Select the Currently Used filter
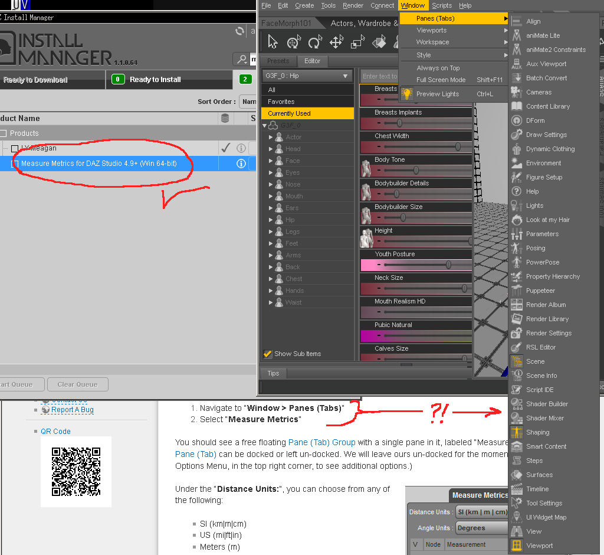 [x=307, y=113]
